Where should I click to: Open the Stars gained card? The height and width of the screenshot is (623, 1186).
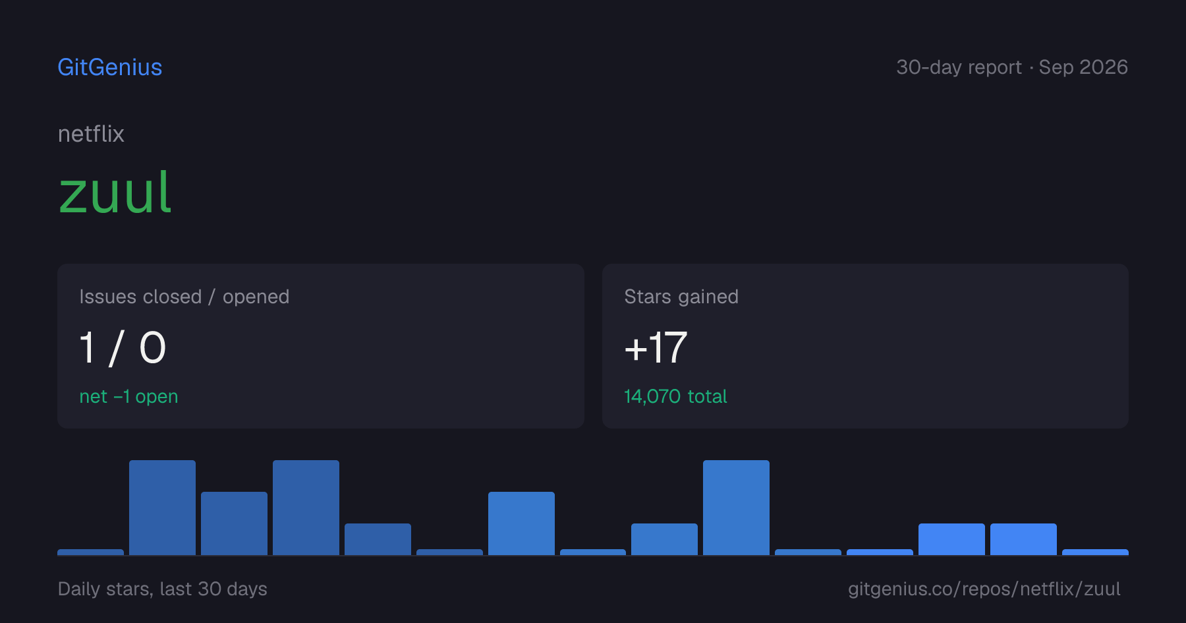click(865, 346)
